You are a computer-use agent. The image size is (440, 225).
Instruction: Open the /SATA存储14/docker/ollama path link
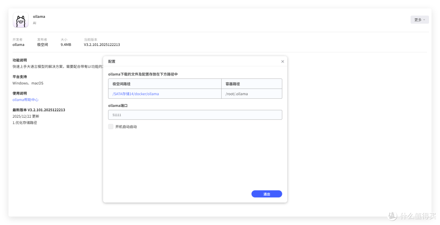pos(136,94)
